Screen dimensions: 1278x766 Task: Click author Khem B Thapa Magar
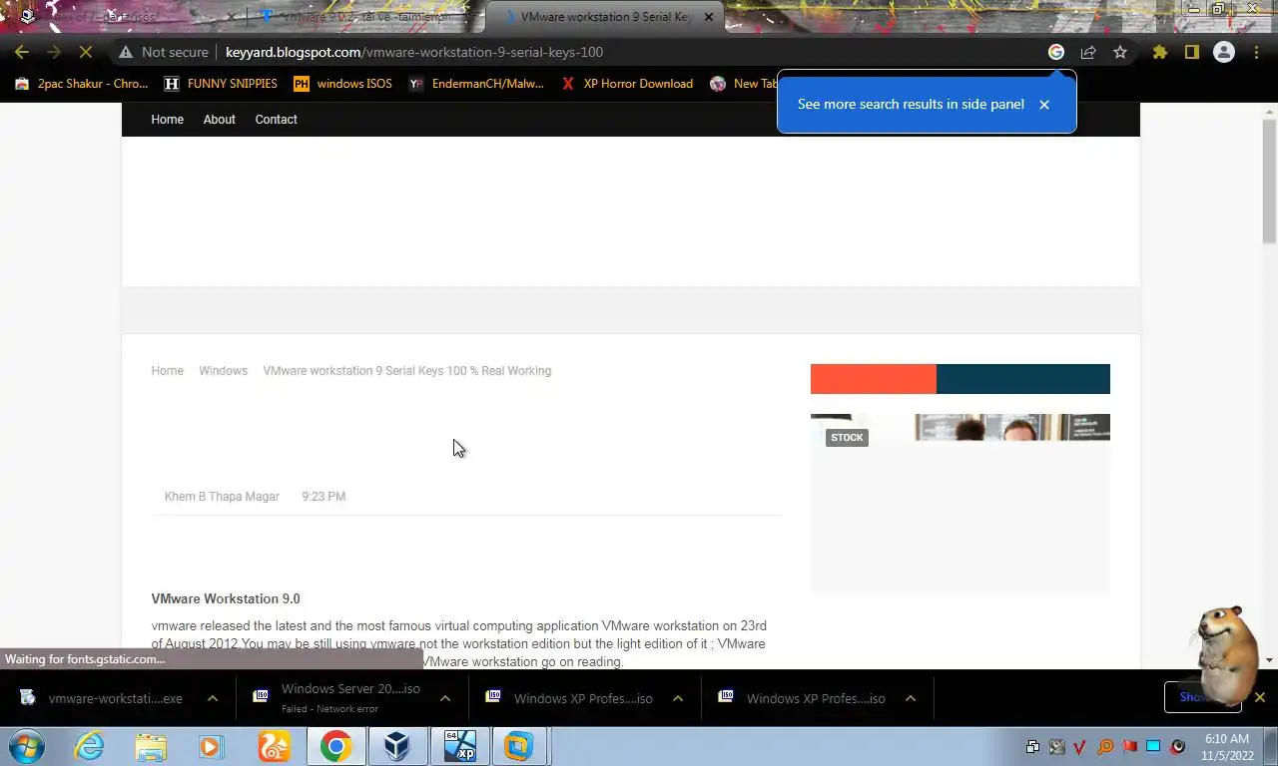point(222,496)
